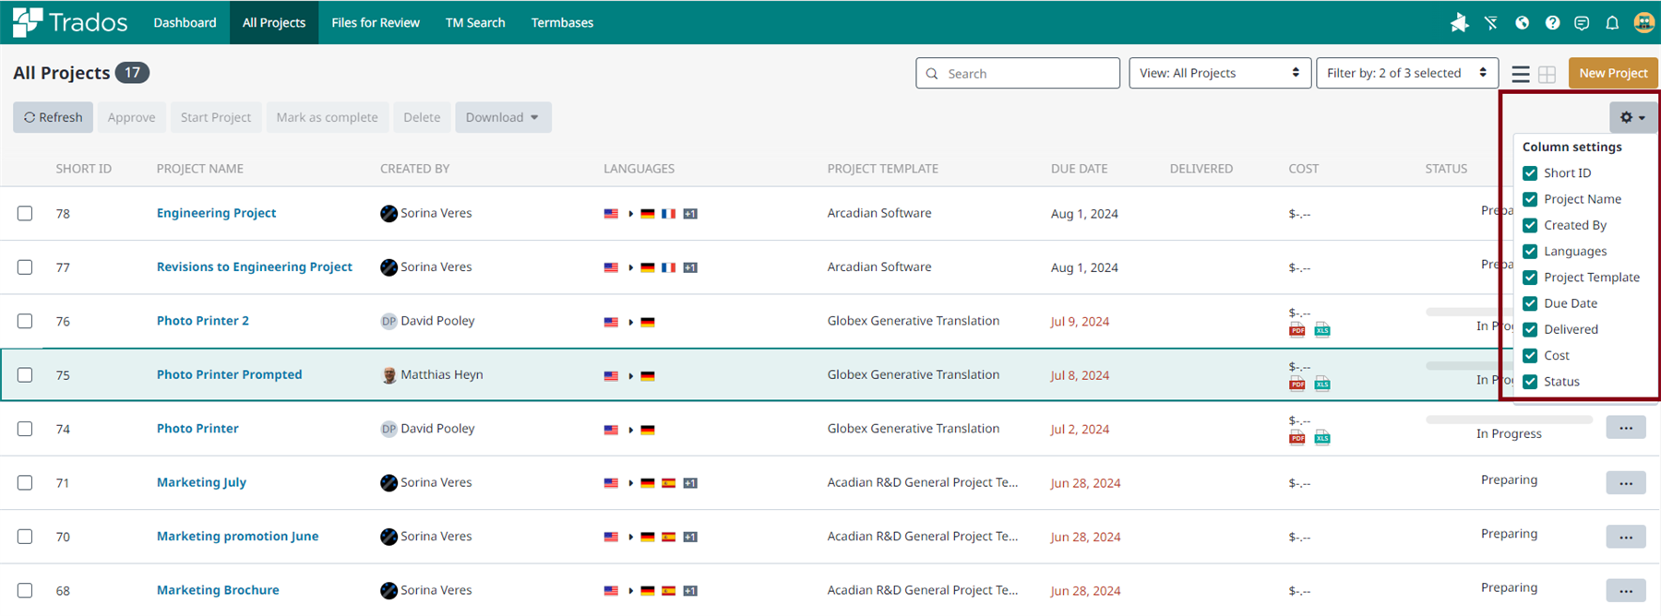This screenshot has height=616, width=1661.
Task: Click the +1 languages badge for Marketing July
Action: [690, 483]
